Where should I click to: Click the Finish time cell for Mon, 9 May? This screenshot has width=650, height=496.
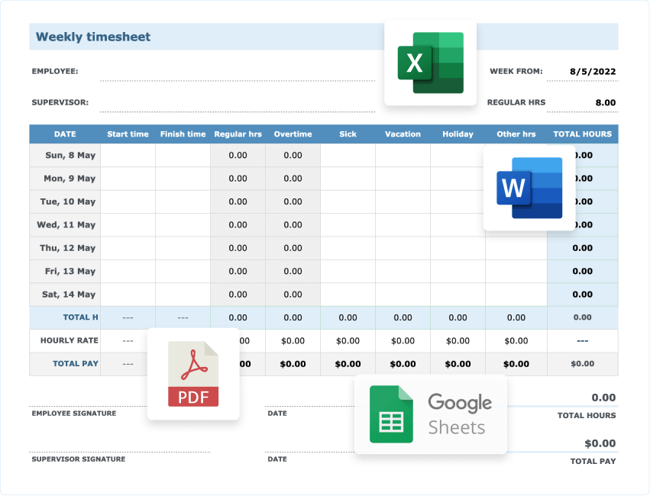[183, 178]
